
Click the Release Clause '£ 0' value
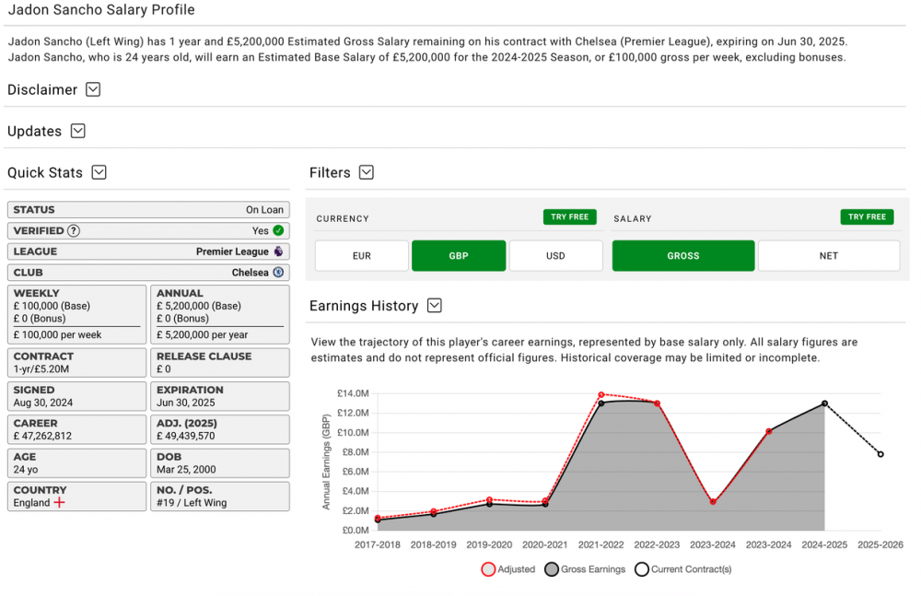[164, 369]
